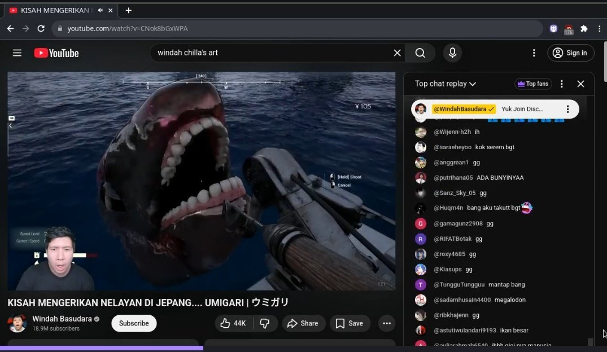Click @gamagunz2908 avatar in chat

(421, 223)
